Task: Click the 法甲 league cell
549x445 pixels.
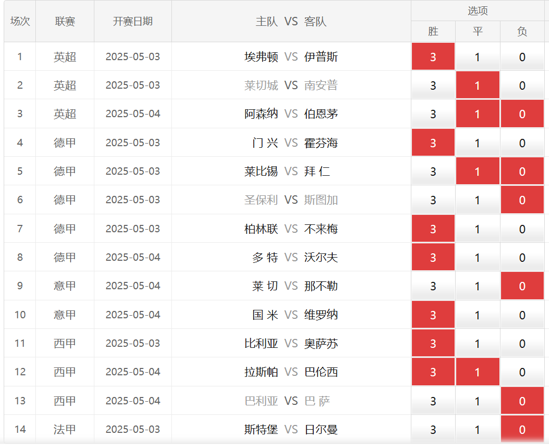Action: pyautogui.click(x=65, y=430)
